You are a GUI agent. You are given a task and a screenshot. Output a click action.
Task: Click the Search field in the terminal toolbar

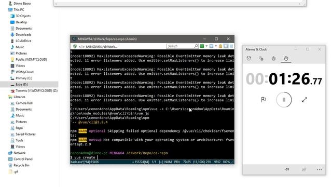[x=180, y=46]
